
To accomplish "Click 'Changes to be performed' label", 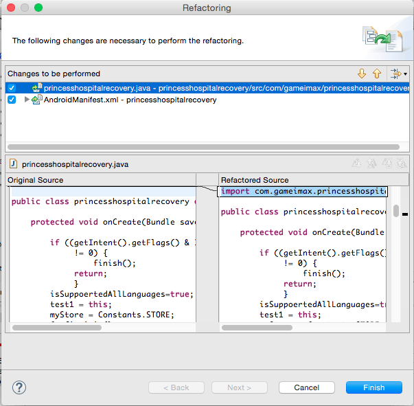I will pos(54,74).
